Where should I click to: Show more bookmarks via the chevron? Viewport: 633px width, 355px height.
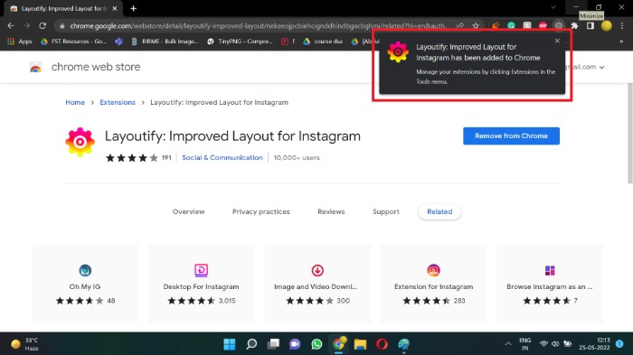pyautogui.click(x=621, y=42)
